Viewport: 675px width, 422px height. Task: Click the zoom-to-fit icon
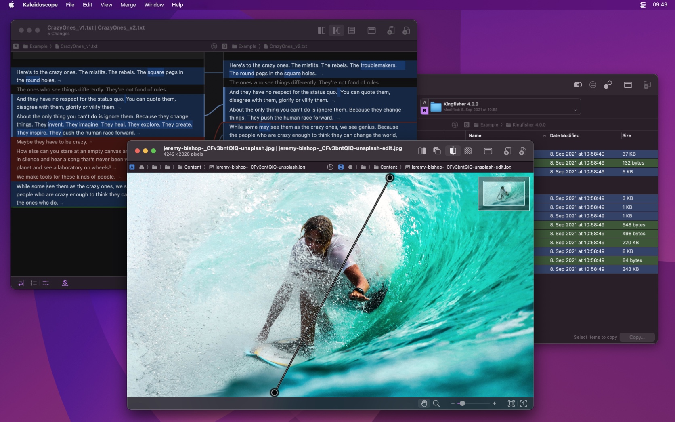tap(511, 403)
